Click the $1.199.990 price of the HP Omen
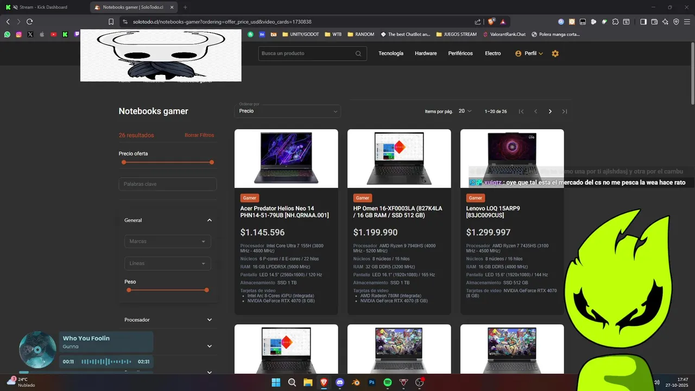The image size is (695, 391). coord(375,232)
